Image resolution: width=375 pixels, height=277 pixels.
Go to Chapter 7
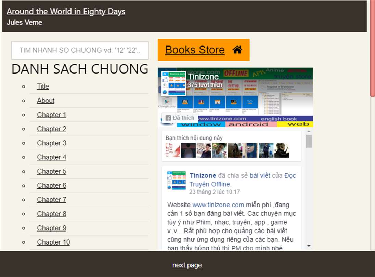(x=52, y=200)
